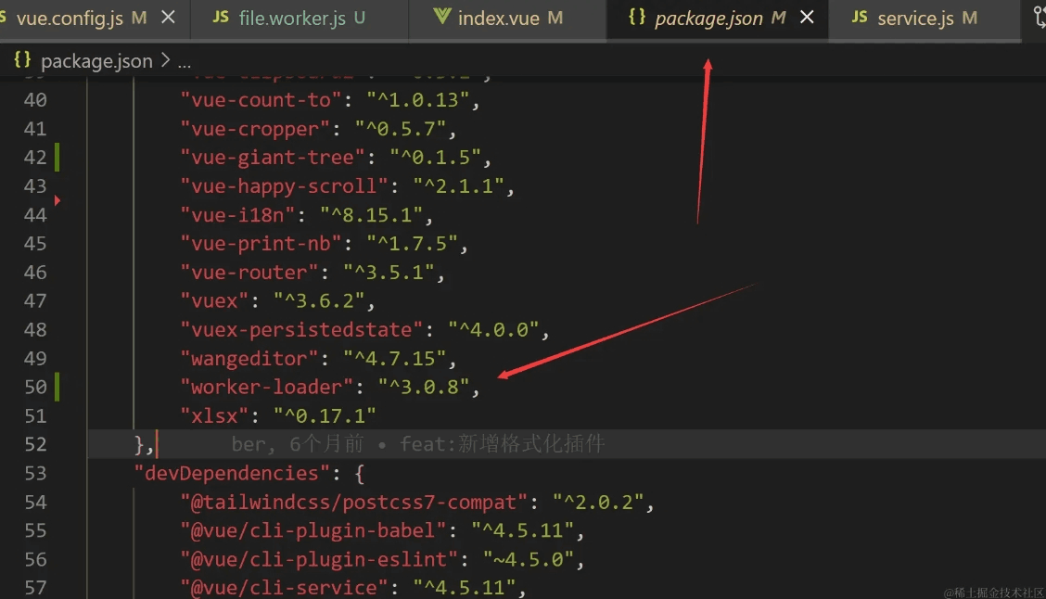
Task: Close the package.json tab
Action: [807, 18]
